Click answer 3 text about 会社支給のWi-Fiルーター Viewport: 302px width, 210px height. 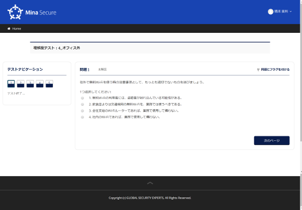(133, 110)
